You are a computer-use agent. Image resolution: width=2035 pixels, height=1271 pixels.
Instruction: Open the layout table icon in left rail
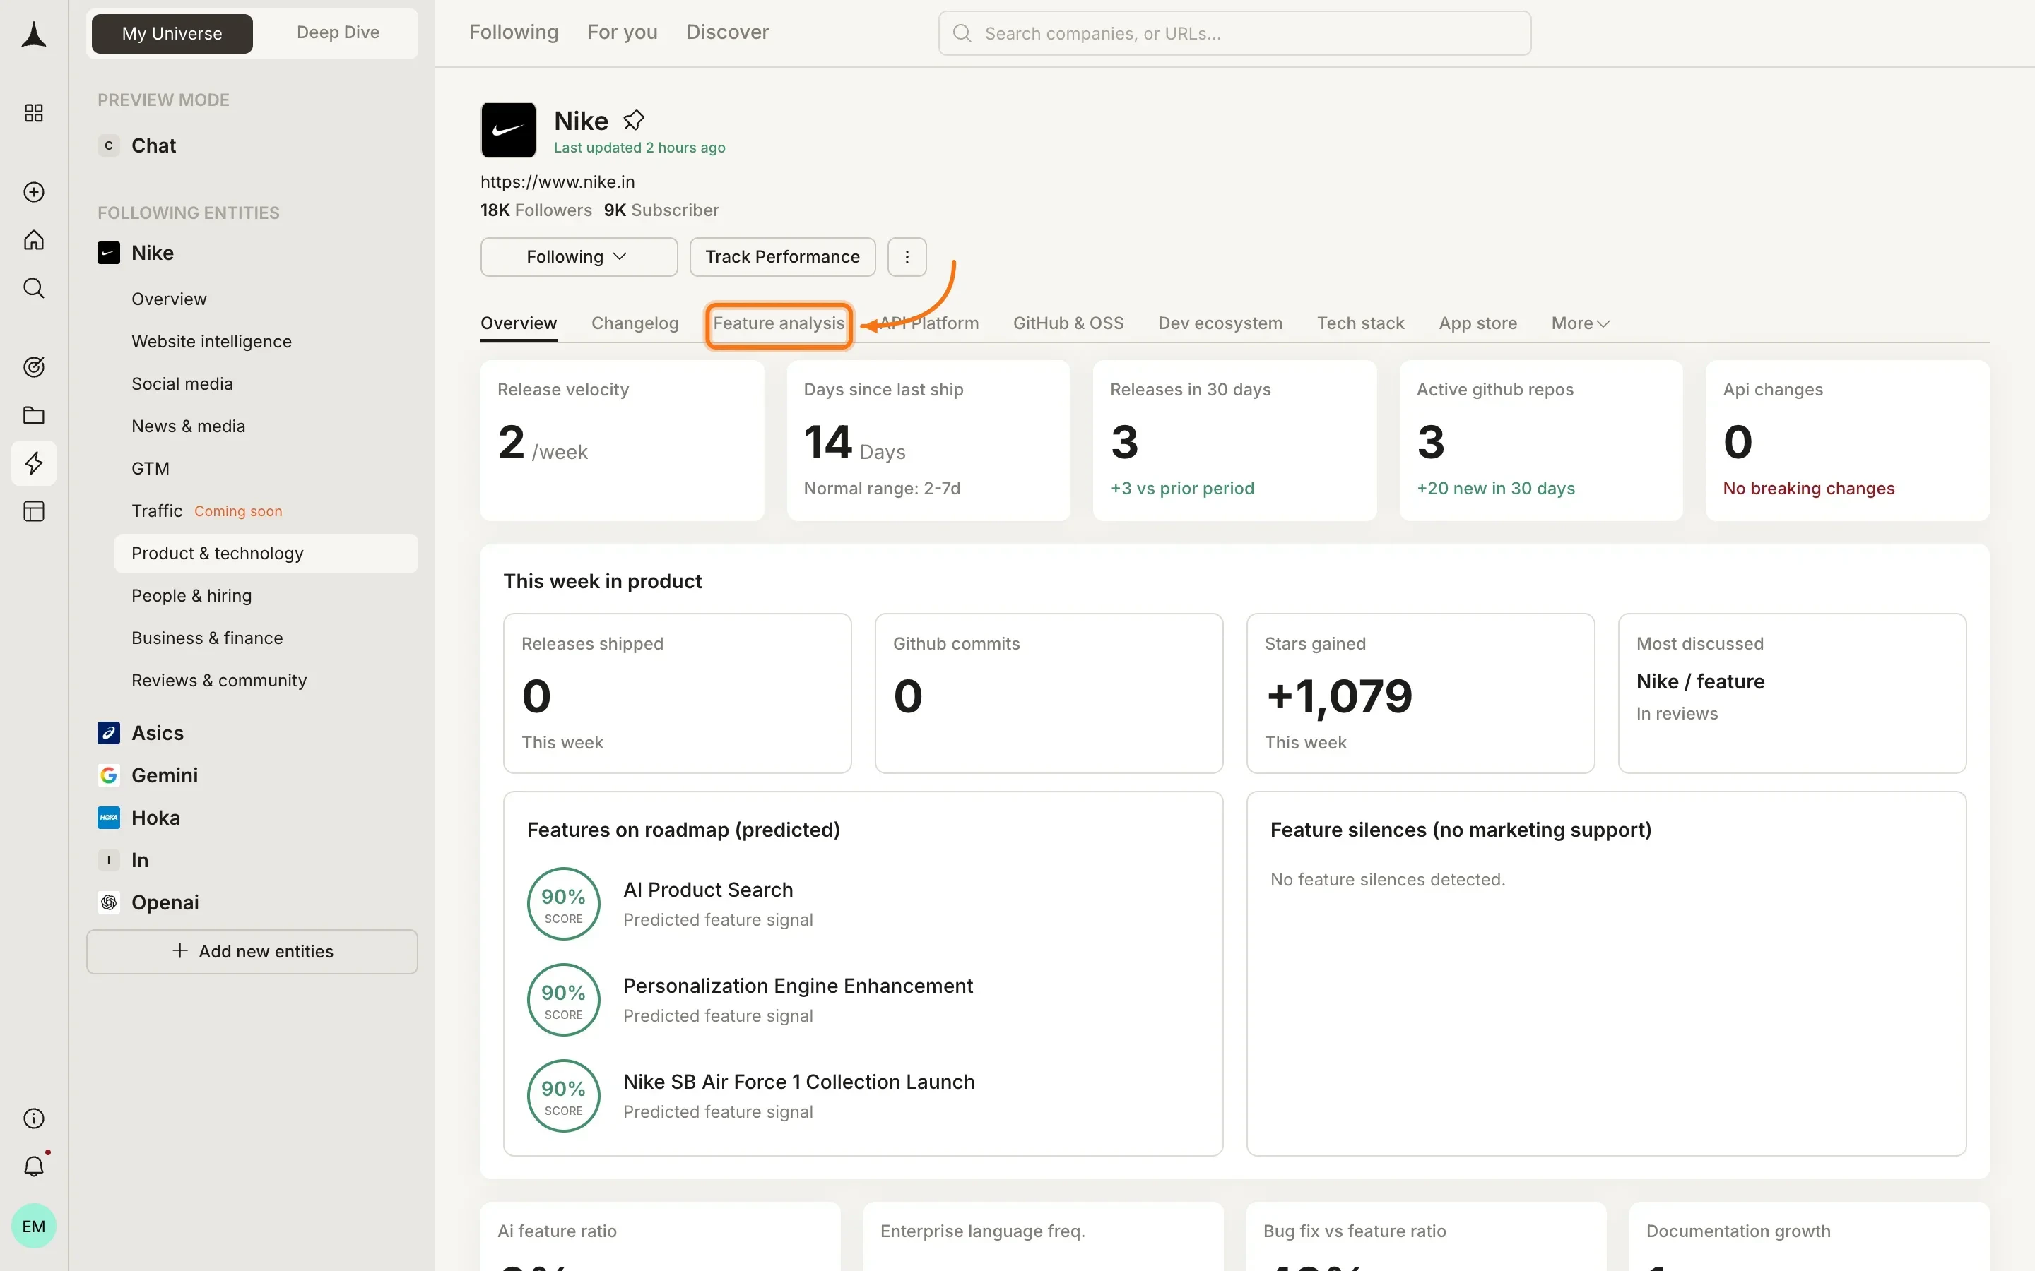point(34,511)
